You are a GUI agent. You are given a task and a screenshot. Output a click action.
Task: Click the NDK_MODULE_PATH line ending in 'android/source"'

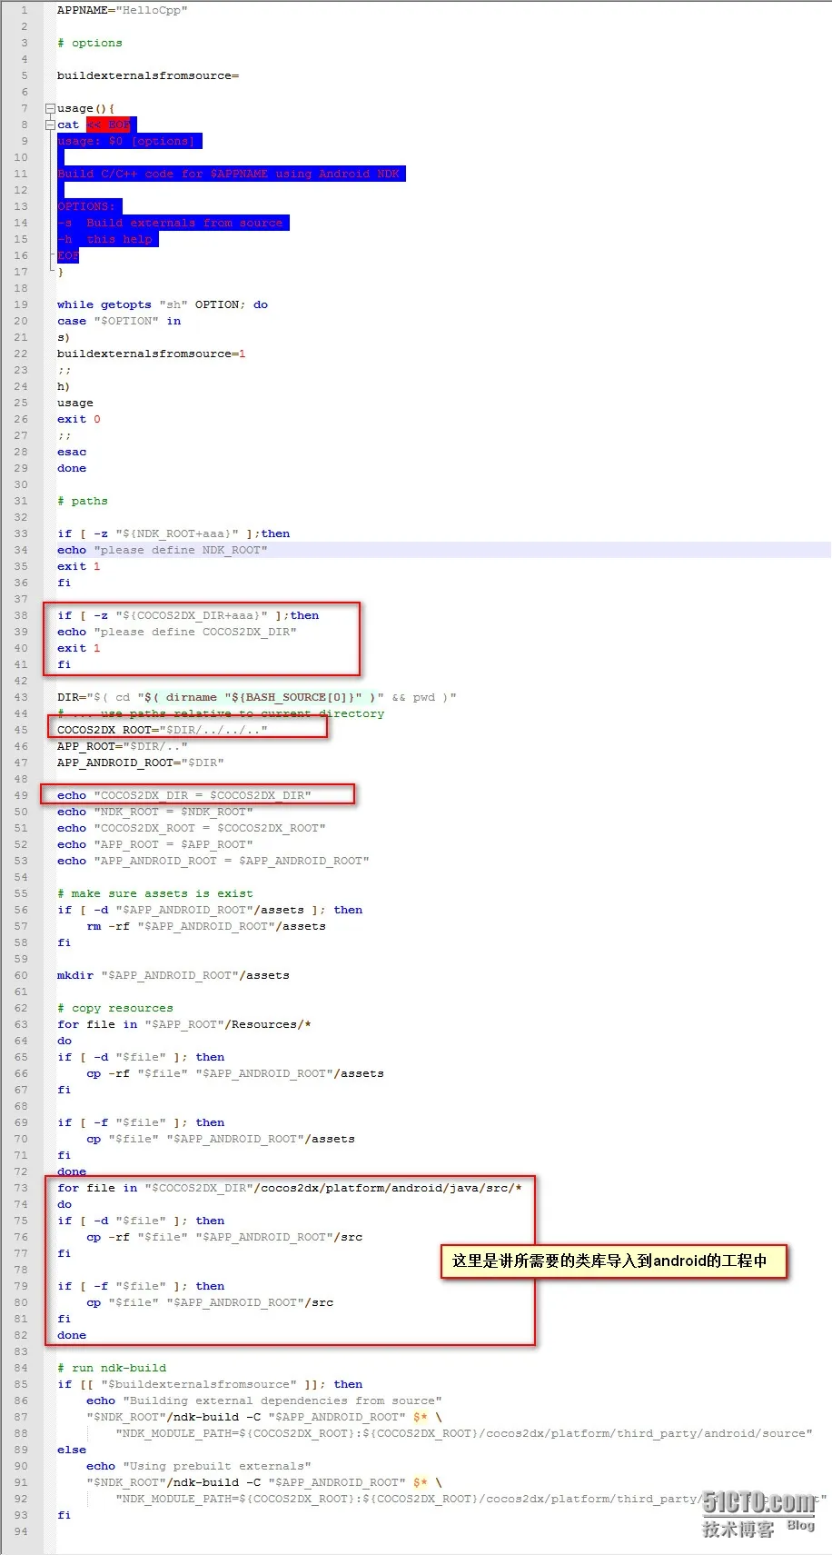464,1434
